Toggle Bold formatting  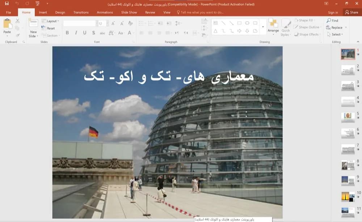67,33
